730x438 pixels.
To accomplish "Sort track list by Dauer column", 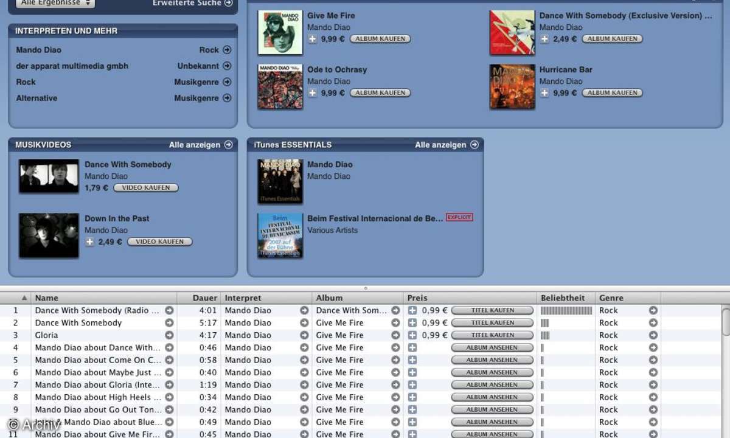I will [x=198, y=298].
